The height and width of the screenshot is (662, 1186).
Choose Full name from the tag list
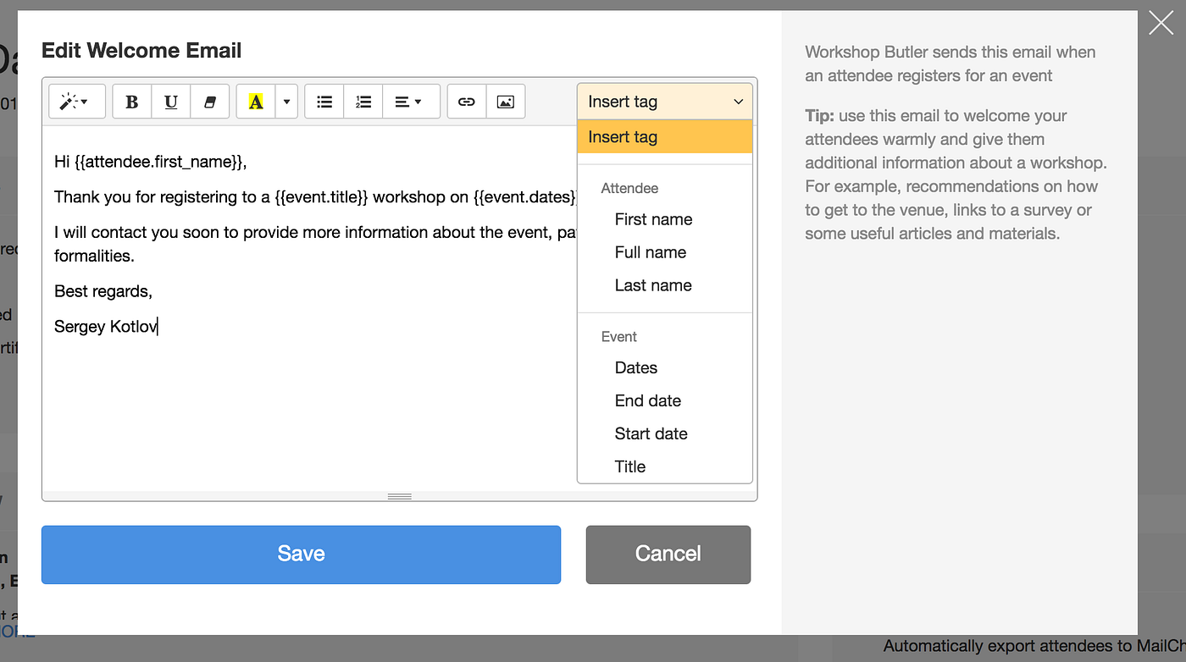649,252
